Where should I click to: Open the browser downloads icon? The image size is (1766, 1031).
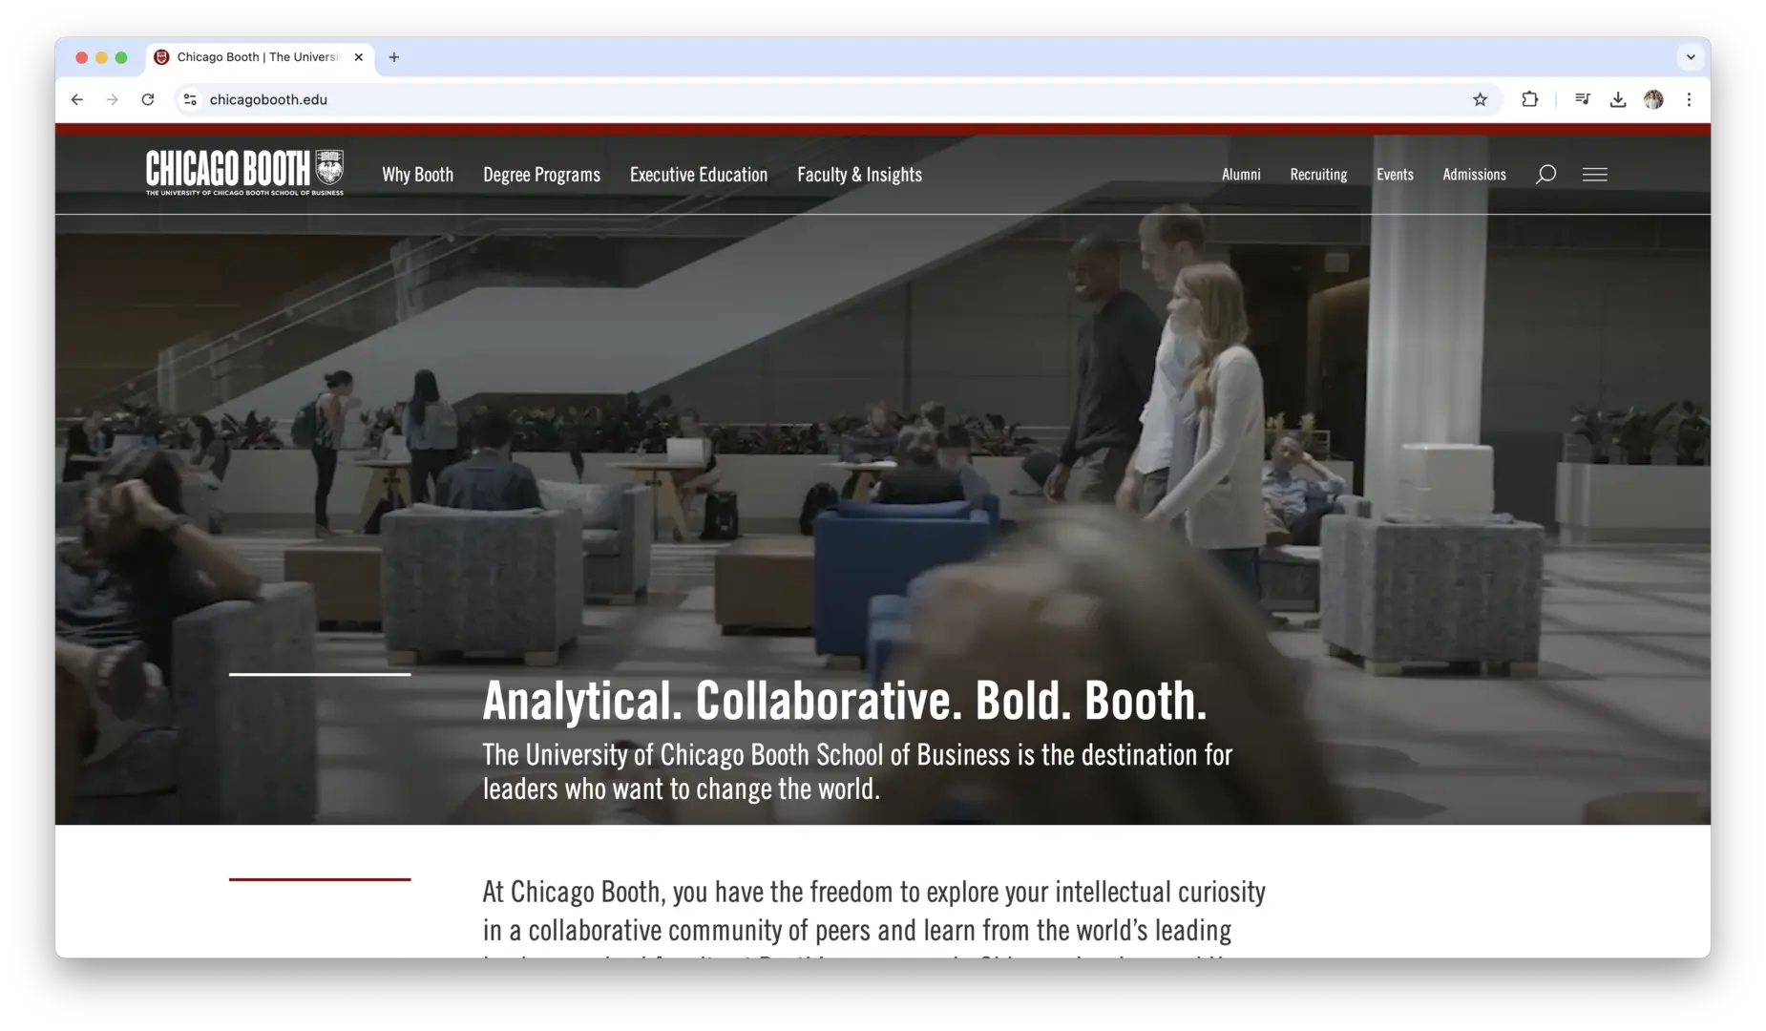point(1618,99)
